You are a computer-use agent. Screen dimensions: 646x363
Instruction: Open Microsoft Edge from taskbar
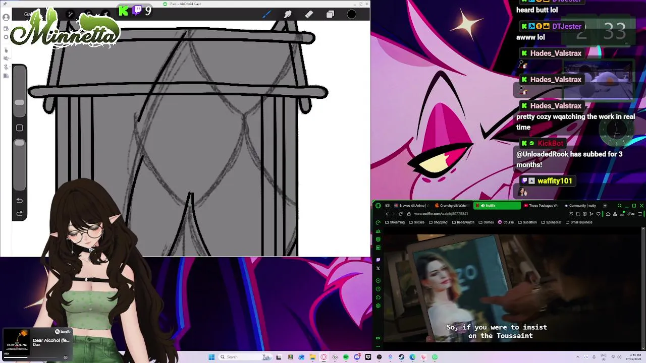click(412, 357)
